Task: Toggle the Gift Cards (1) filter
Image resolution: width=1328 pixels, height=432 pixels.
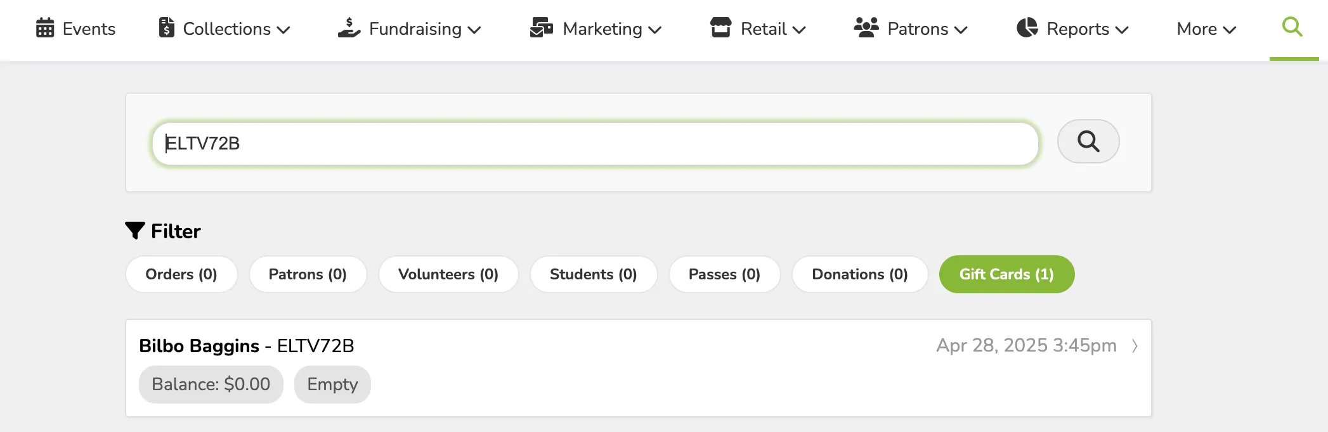Action: (1006, 274)
